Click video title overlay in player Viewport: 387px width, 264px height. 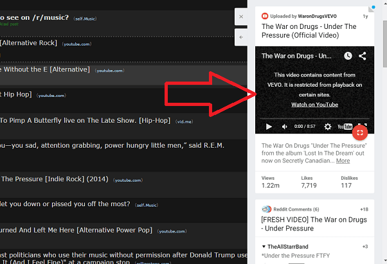point(296,56)
